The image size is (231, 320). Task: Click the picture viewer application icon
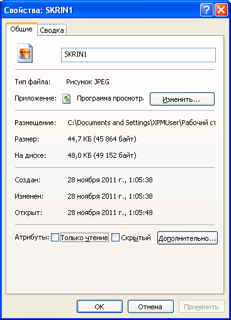[67, 99]
